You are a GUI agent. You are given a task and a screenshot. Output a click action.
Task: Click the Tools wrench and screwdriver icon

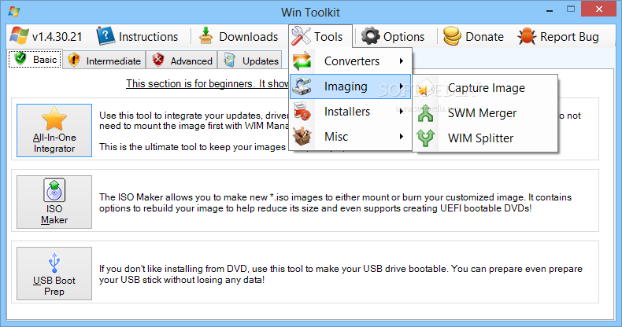301,36
